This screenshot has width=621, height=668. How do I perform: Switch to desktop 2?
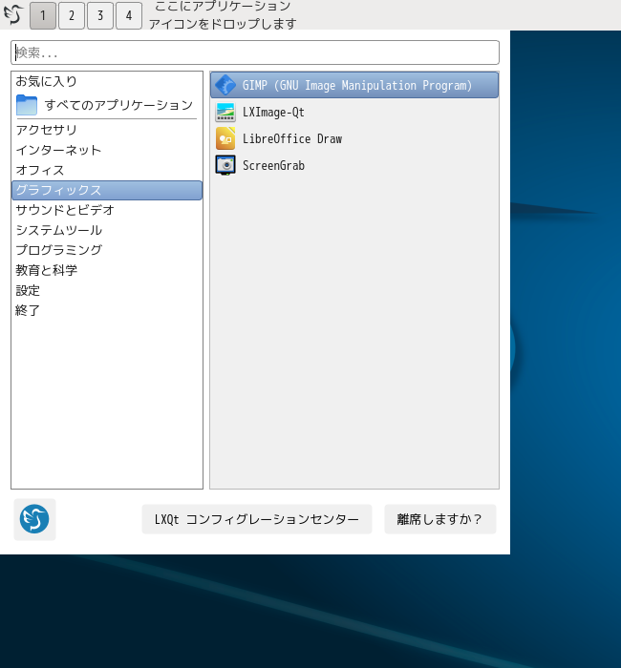coord(72,15)
